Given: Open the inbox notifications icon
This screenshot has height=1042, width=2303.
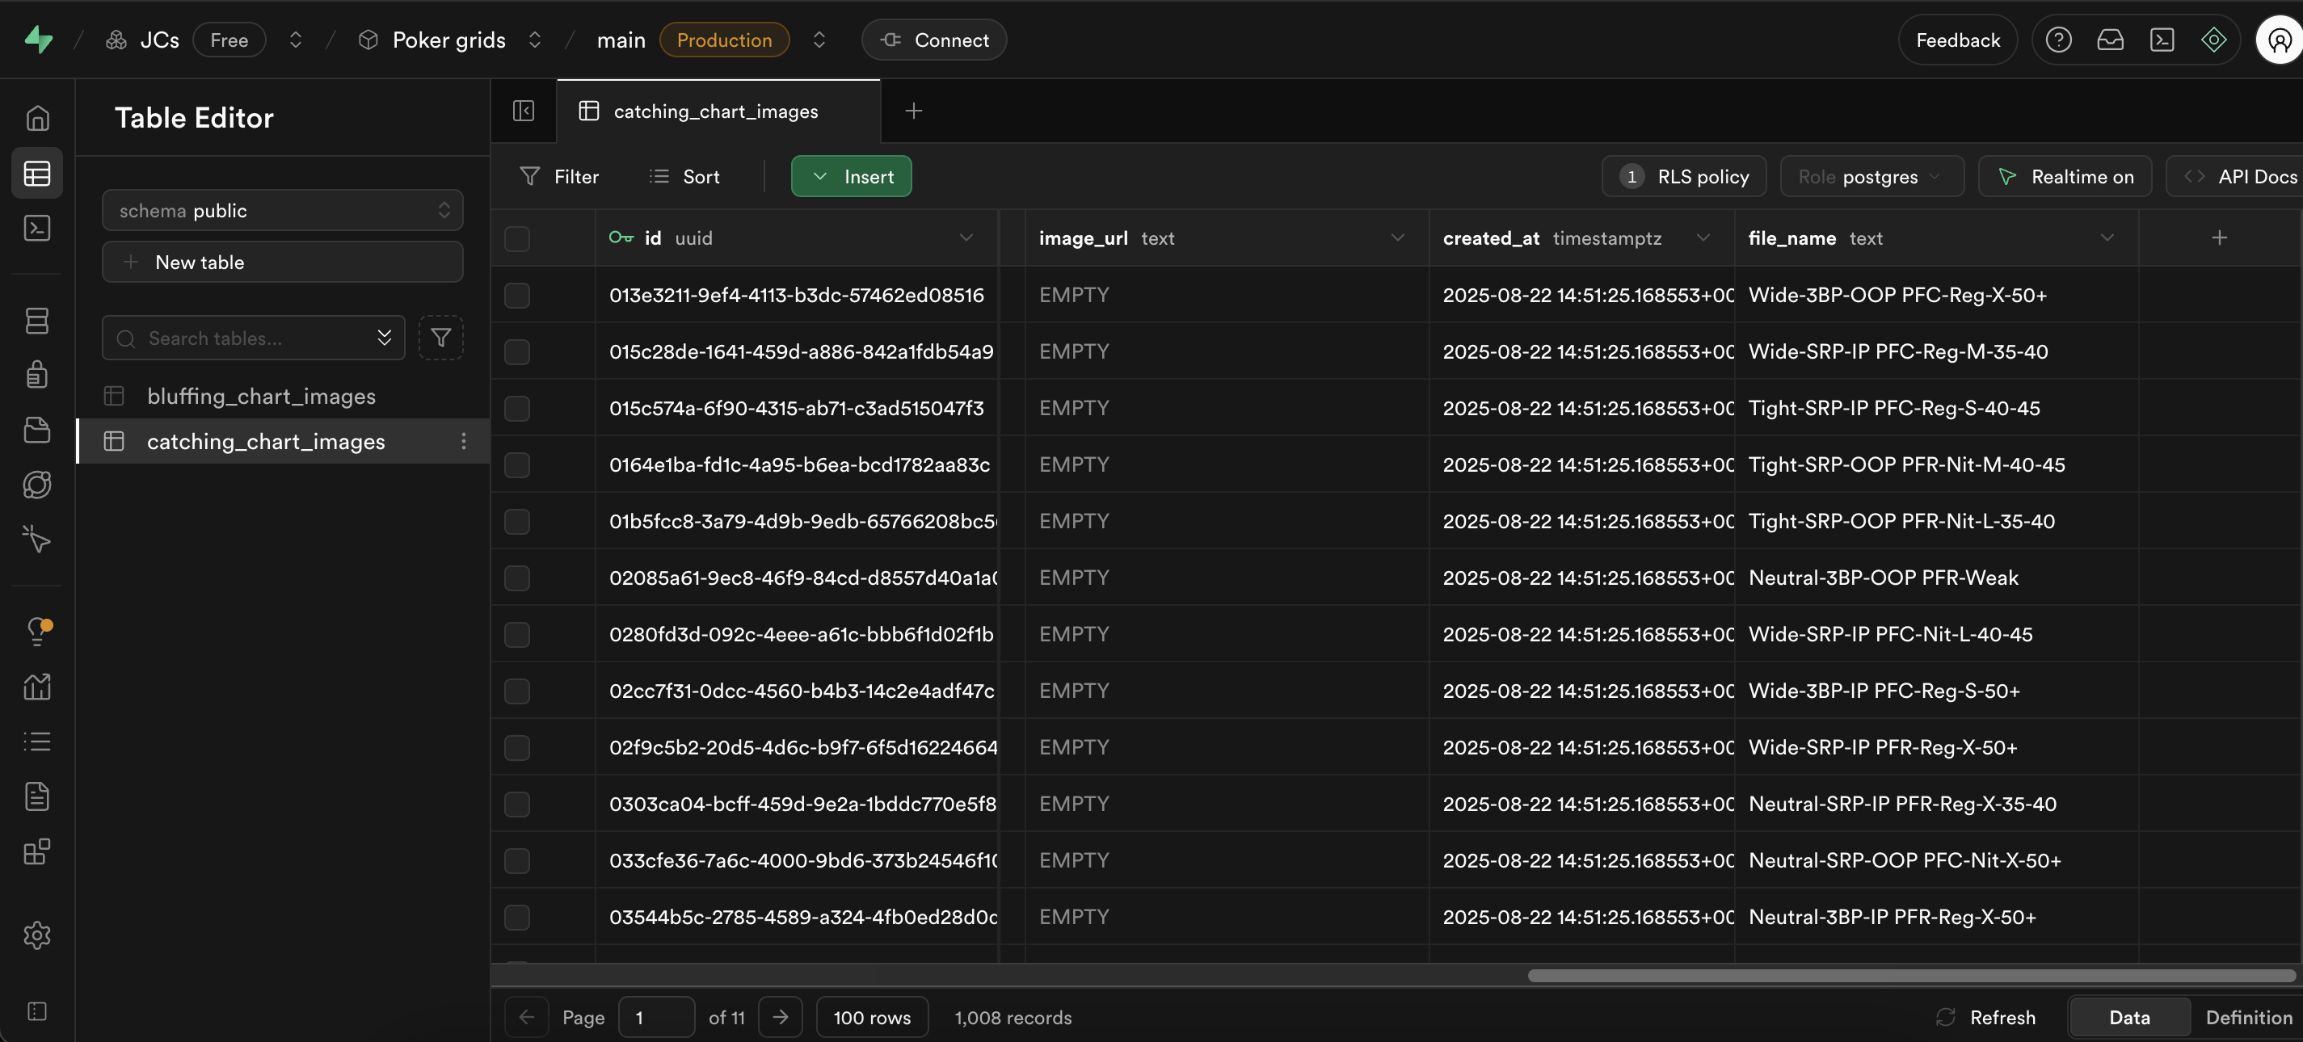Looking at the screenshot, I should (x=2110, y=40).
